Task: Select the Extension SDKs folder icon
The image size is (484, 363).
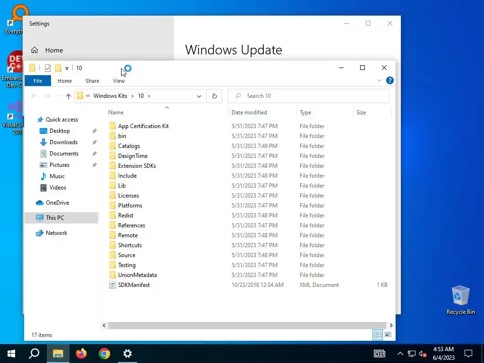Action: click(112, 166)
